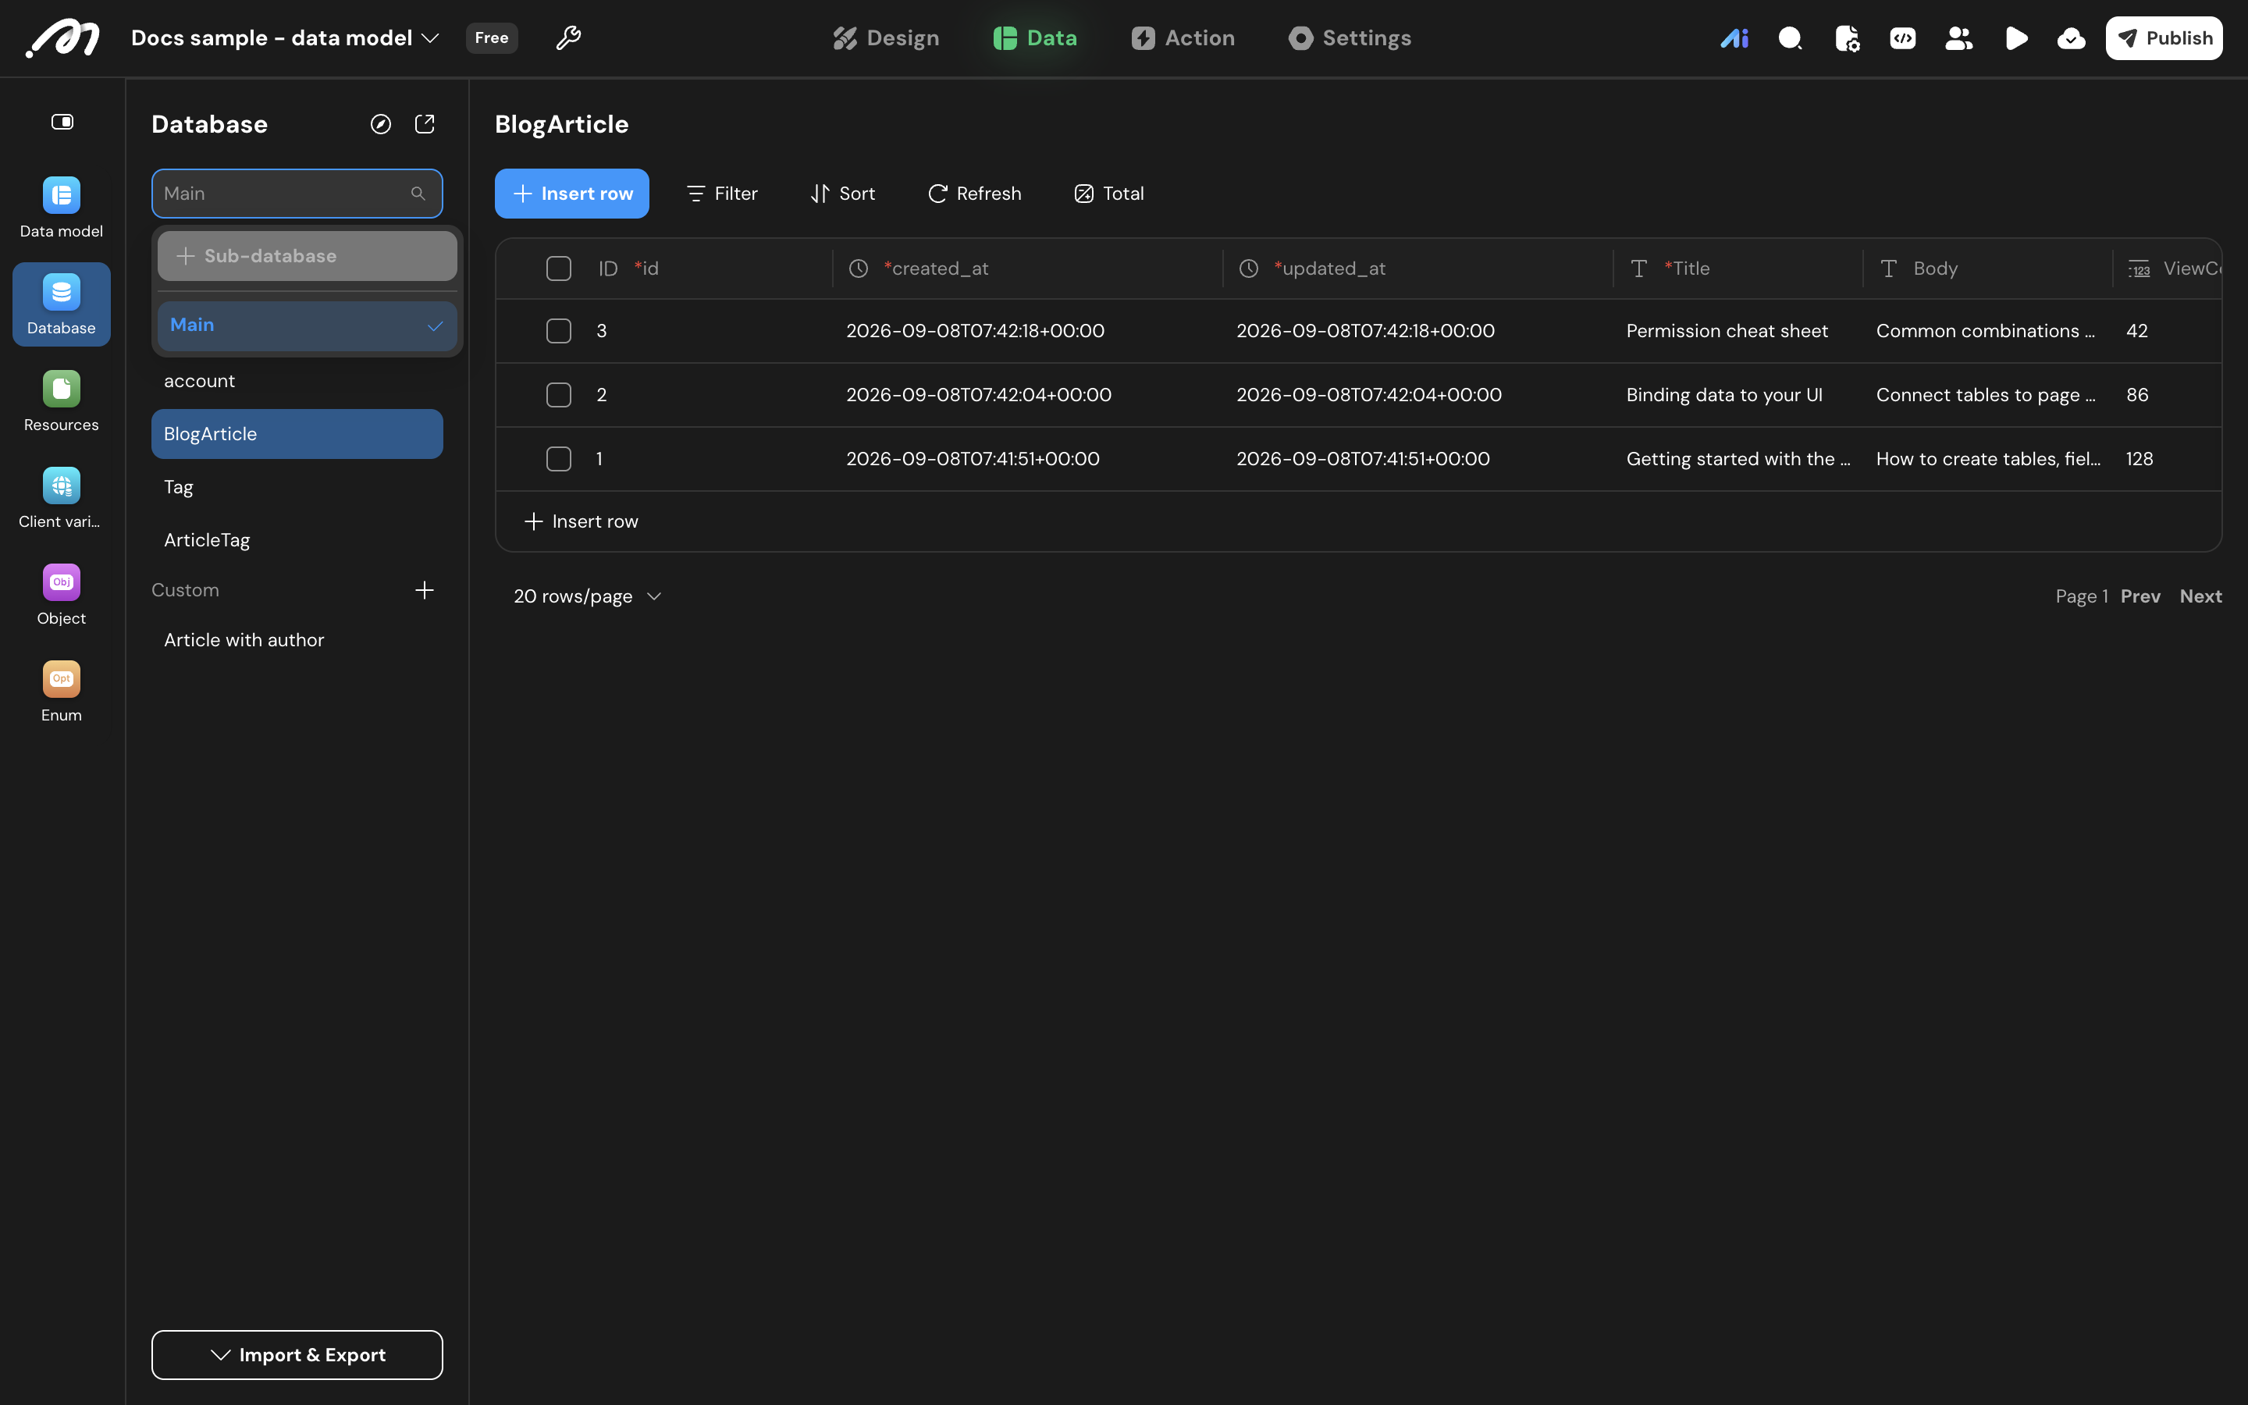Toggle the sidebar collapse icon
The height and width of the screenshot is (1405, 2248).
tap(62, 122)
